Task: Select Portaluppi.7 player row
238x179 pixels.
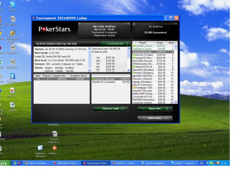Action: 153,88
